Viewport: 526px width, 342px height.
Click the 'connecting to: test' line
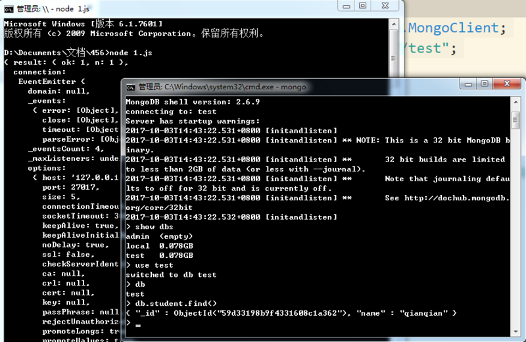click(x=171, y=112)
